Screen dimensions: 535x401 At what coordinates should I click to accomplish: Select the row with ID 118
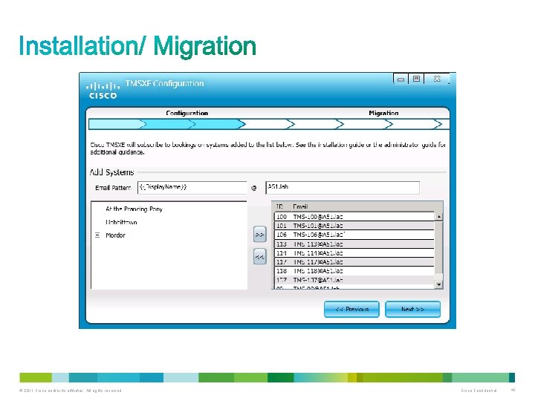click(x=354, y=271)
